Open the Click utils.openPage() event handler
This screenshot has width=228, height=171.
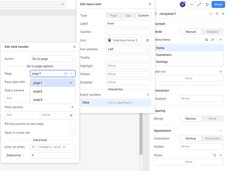[115, 103]
